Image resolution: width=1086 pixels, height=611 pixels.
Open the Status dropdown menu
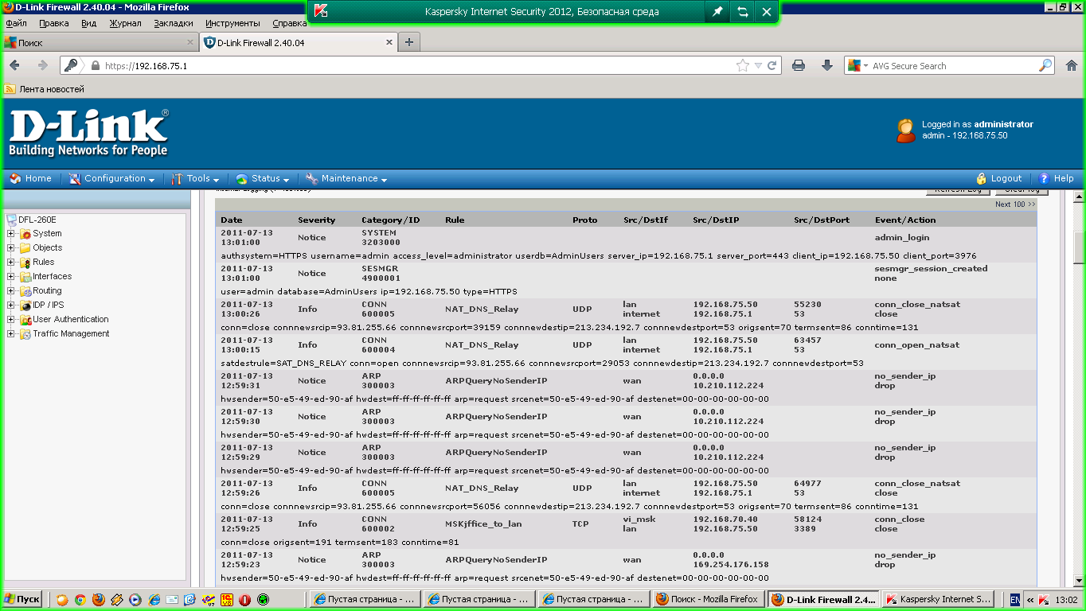(x=263, y=179)
